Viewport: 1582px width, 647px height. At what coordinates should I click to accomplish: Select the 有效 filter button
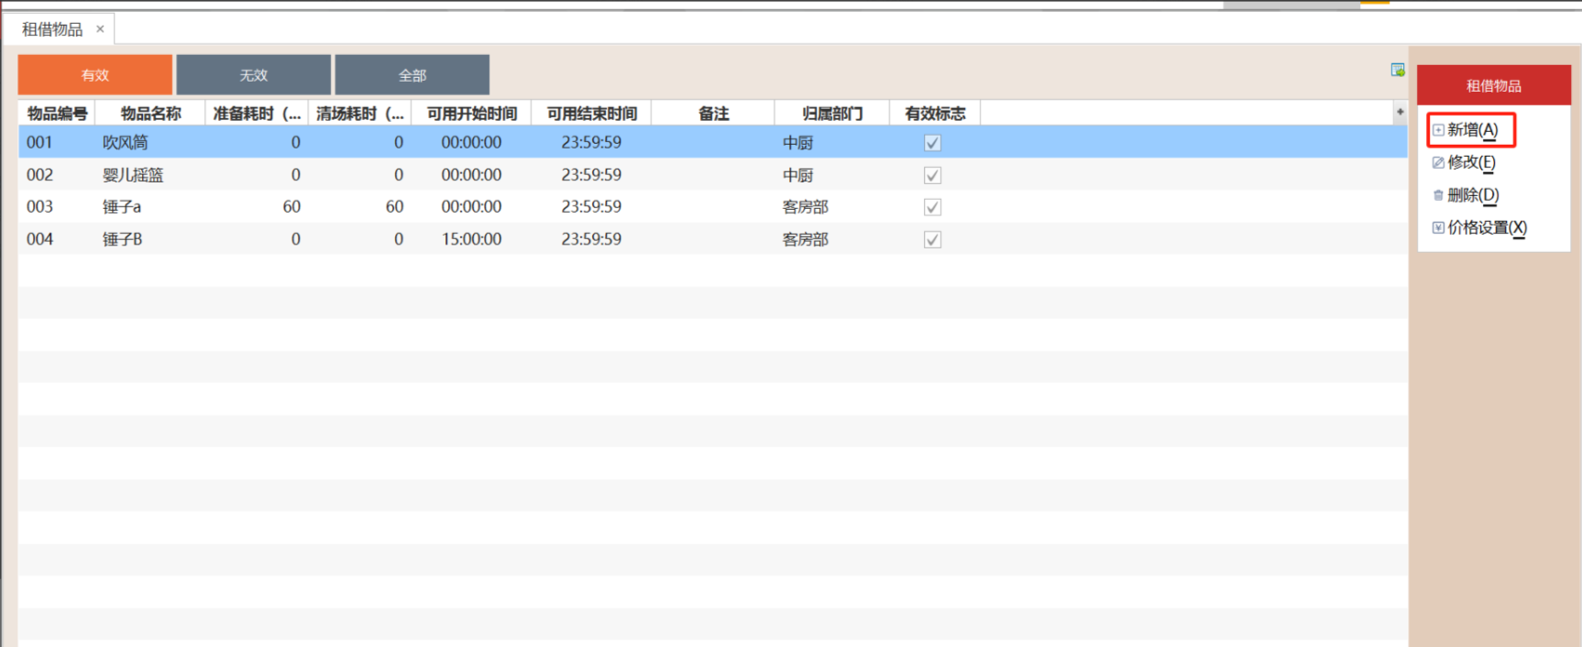click(95, 75)
